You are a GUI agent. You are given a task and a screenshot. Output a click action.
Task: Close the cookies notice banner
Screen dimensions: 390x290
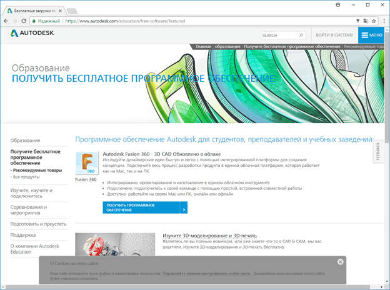tap(341, 262)
